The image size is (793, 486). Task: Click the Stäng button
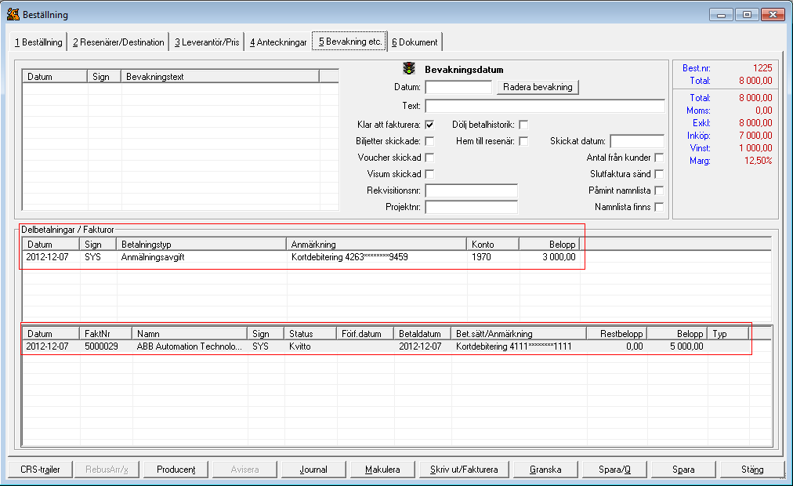pyautogui.click(x=752, y=470)
